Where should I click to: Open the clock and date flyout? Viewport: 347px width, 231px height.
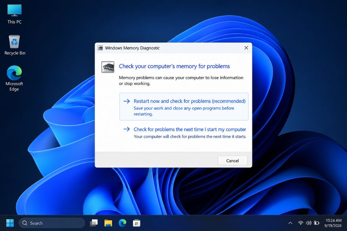click(x=333, y=223)
